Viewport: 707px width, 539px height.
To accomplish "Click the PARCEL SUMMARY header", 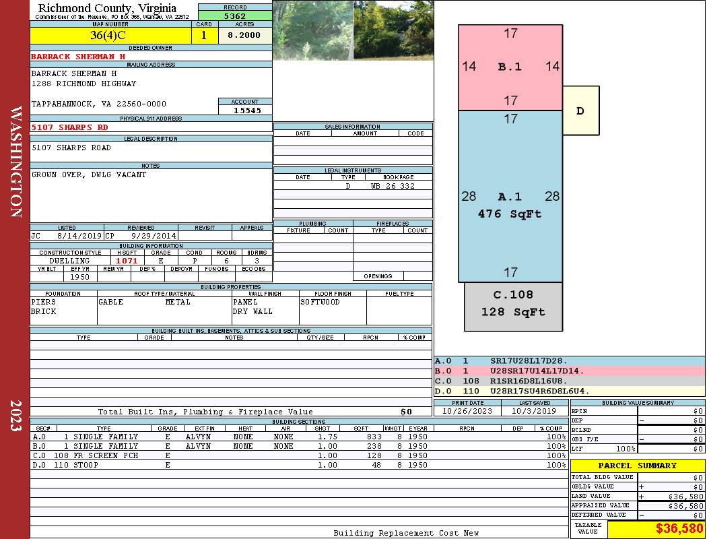I will pos(637,466).
